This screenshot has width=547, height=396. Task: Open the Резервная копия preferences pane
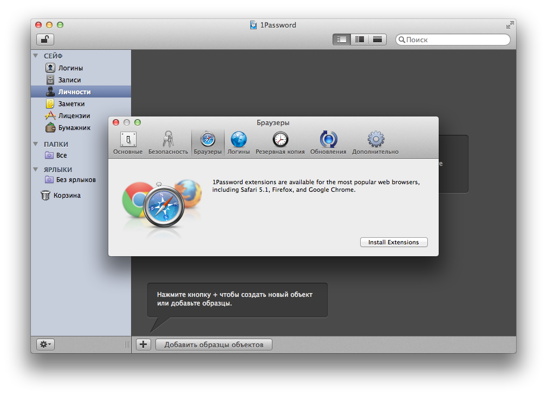[x=280, y=143]
